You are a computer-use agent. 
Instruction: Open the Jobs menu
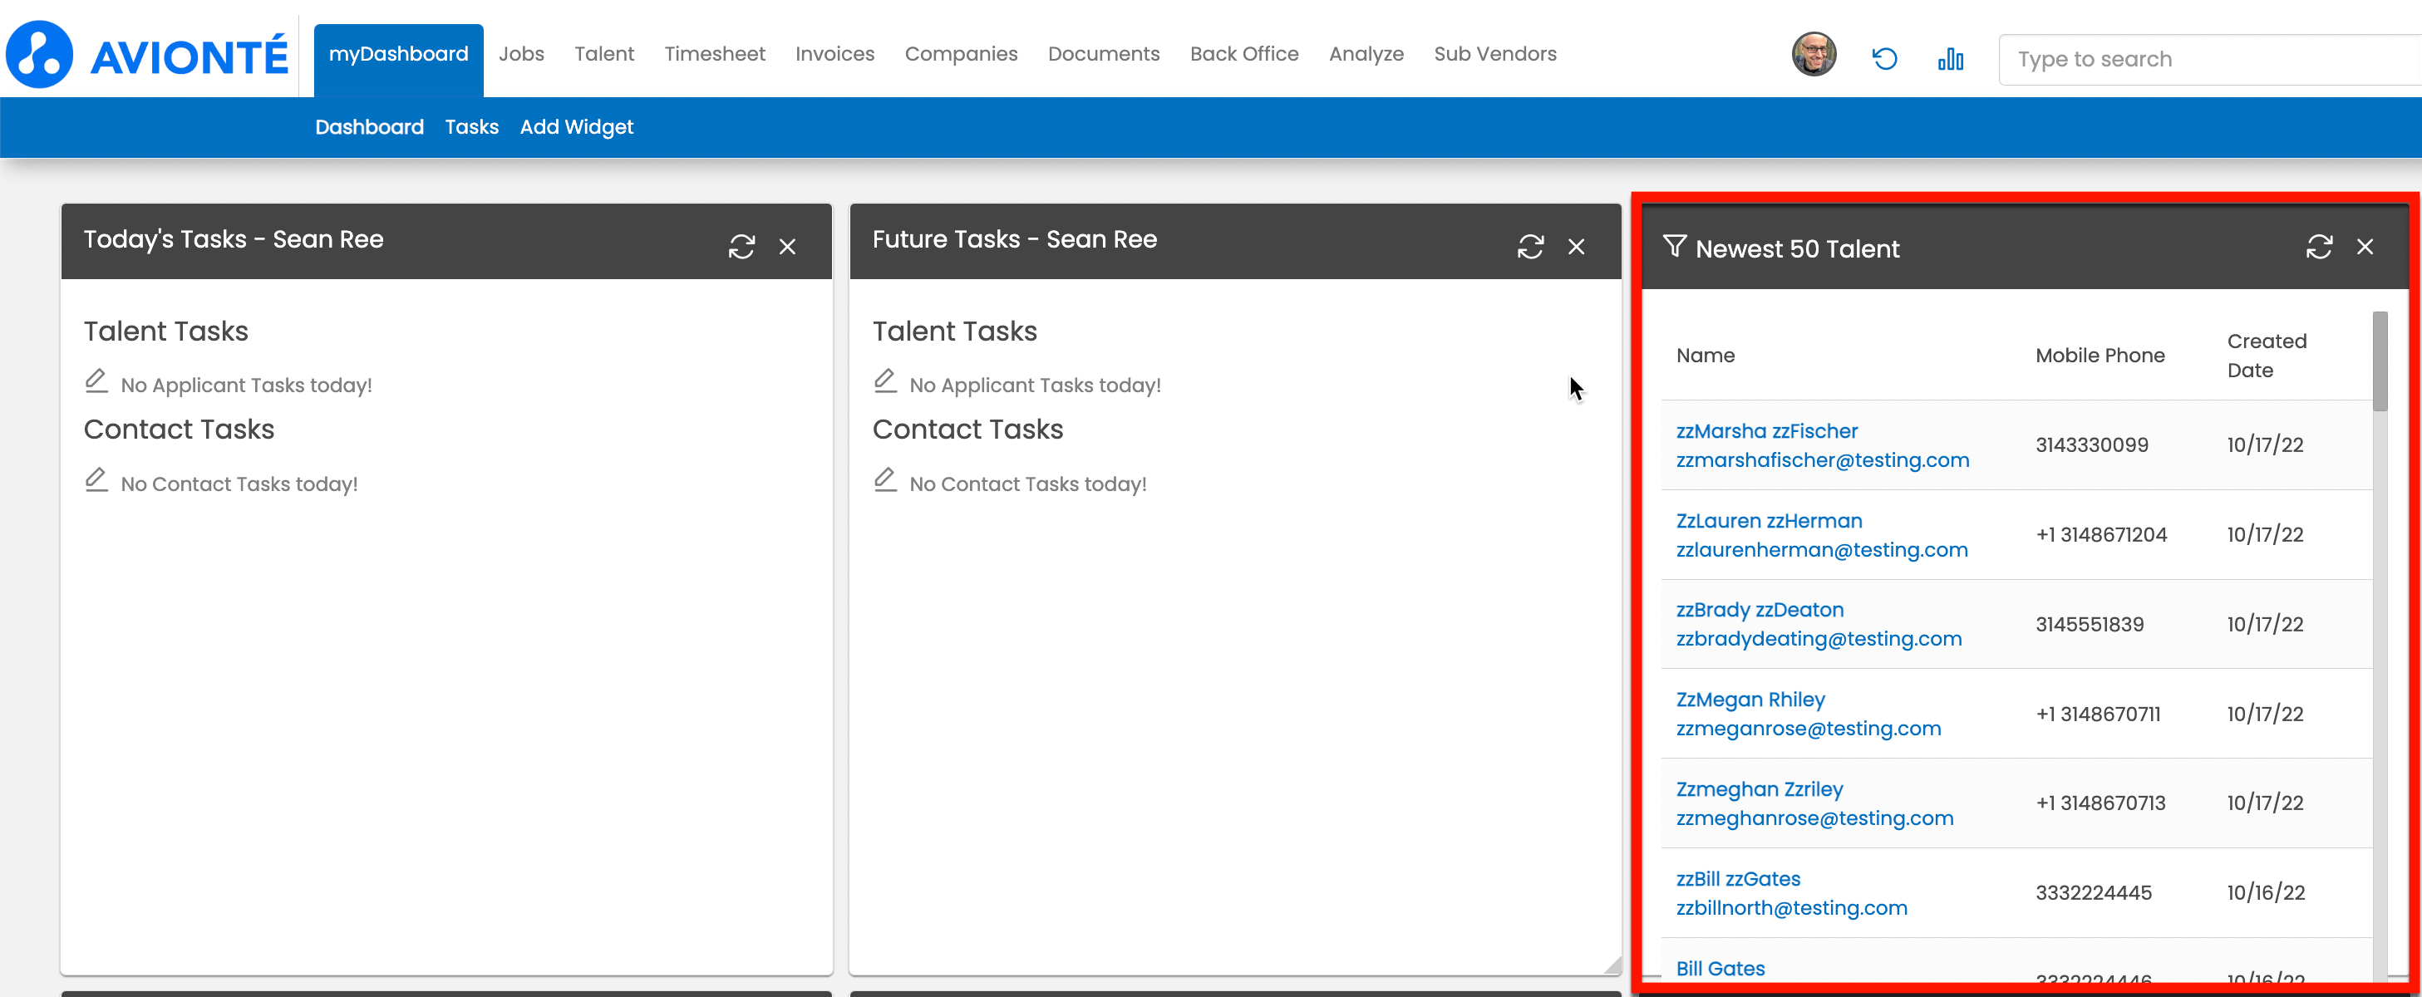521,53
